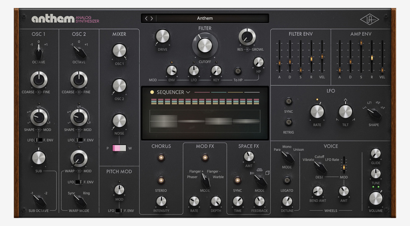Click the MOD FX MODE selector
Image resolution: width=410 pixels, height=226 pixels.
click(x=206, y=180)
